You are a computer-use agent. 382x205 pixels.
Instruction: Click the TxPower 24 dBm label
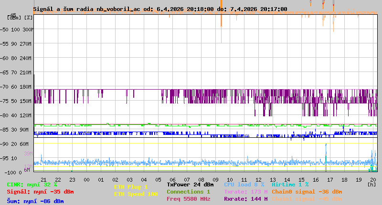coord(190,184)
